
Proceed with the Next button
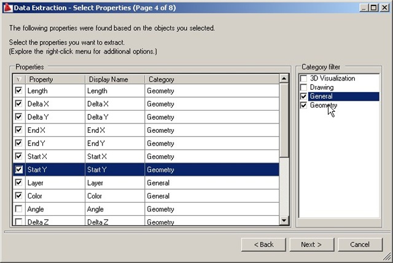(x=312, y=245)
